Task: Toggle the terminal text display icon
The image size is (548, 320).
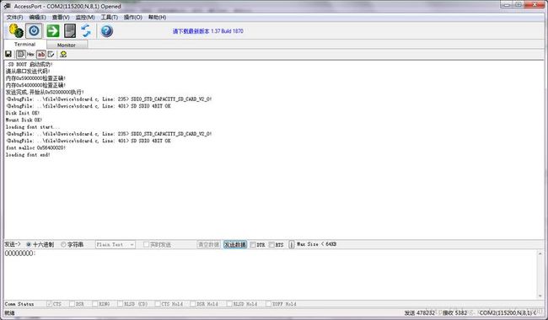Action: click(x=20, y=54)
